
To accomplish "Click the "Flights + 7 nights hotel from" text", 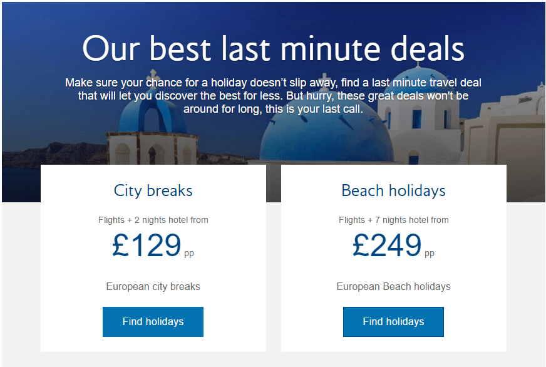I will tap(393, 220).
